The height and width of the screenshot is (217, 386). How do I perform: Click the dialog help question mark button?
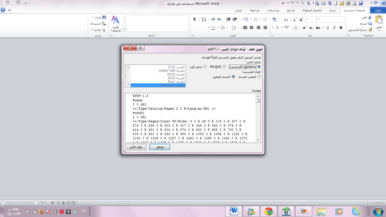pos(140,48)
